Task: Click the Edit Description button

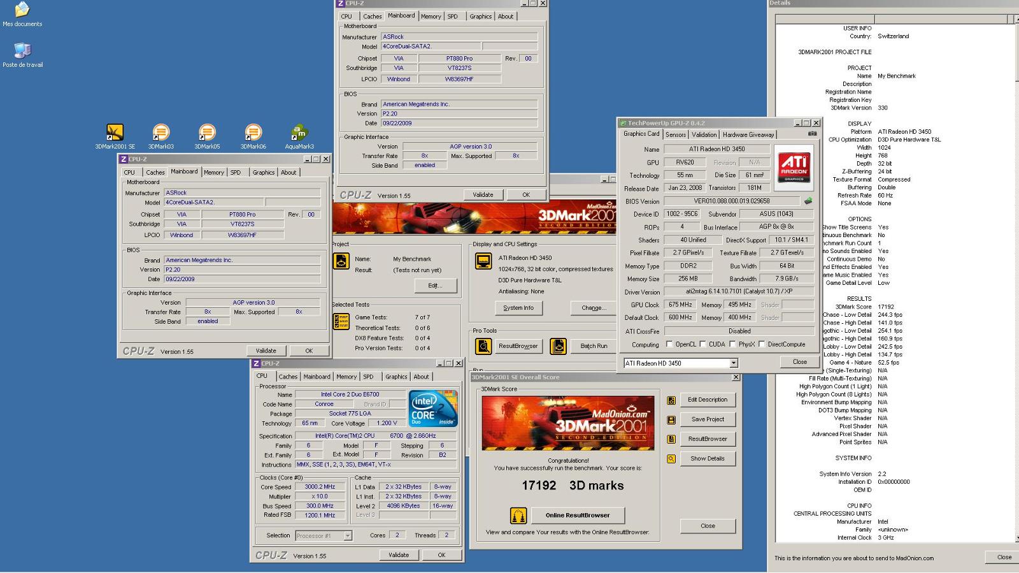Action: [x=708, y=400]
